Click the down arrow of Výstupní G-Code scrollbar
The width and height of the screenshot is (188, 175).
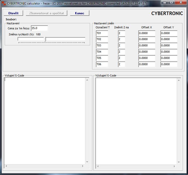179,162
